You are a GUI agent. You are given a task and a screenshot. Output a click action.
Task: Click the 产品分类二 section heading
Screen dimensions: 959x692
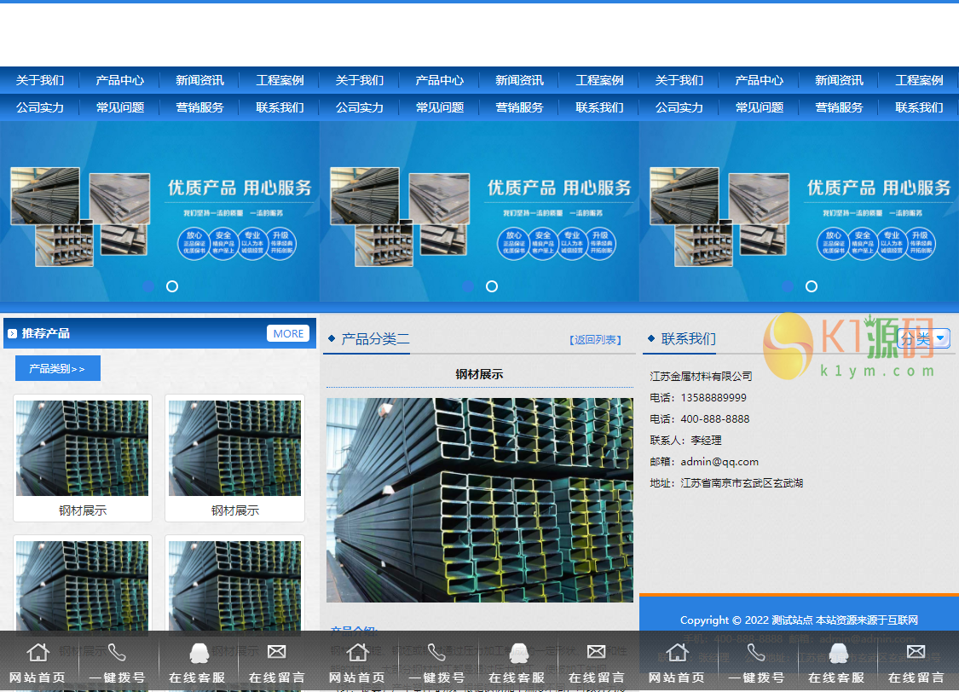375,339
